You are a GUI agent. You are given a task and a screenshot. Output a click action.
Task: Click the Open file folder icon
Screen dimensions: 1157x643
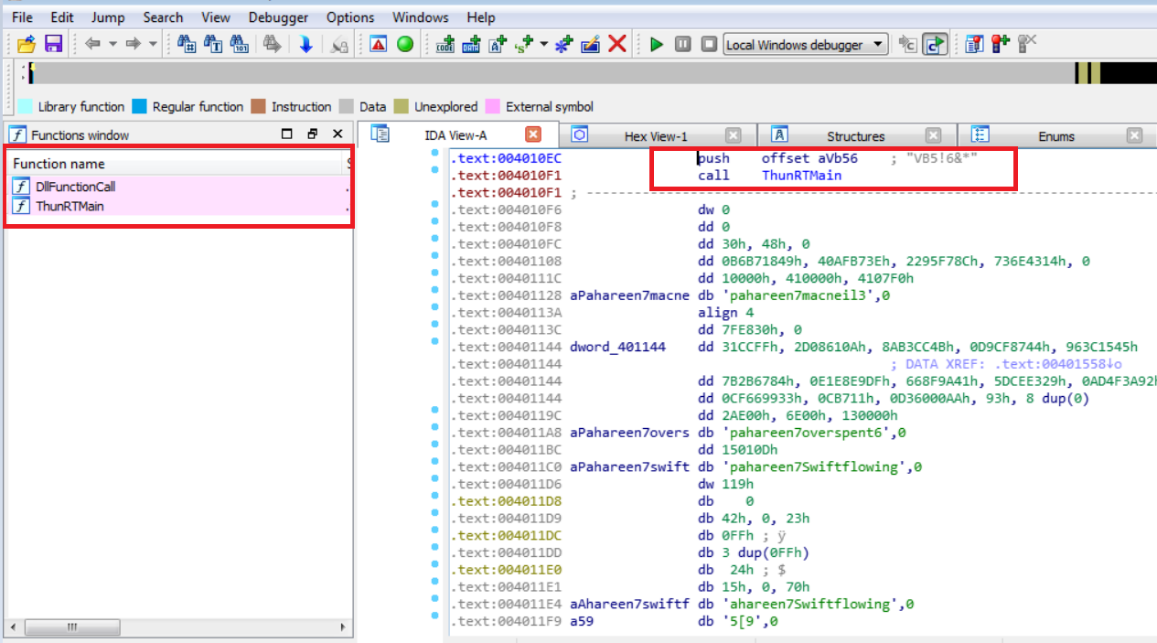point(26,44)
